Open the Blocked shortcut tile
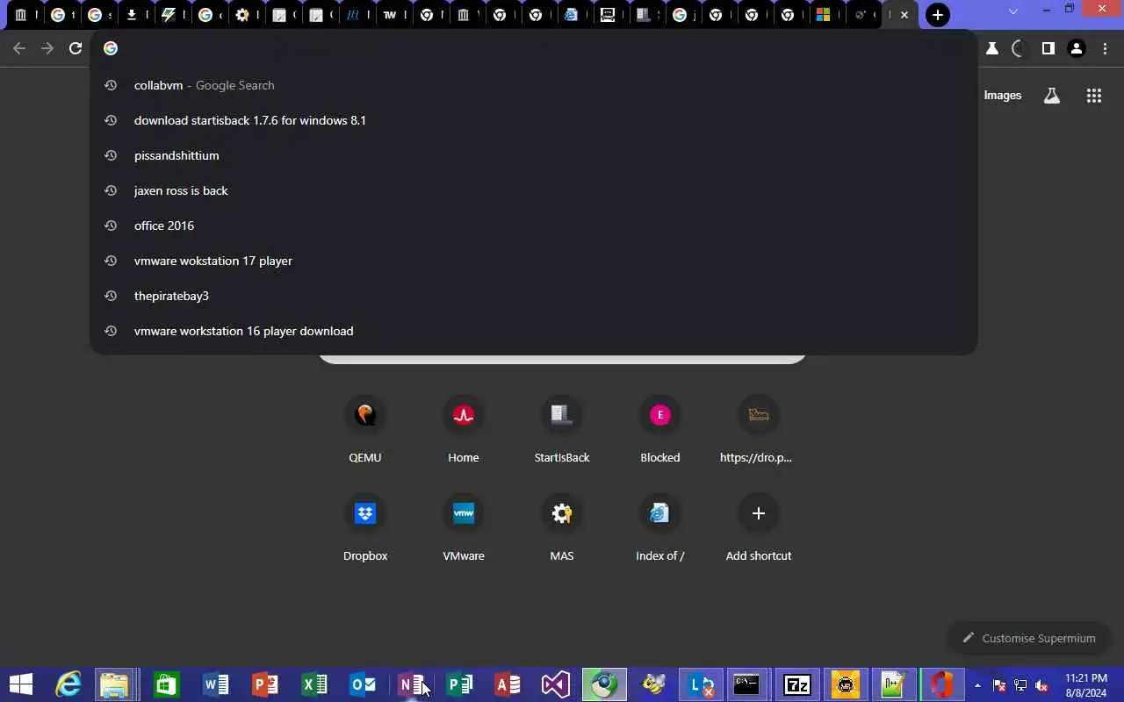1124x702 pixels. tap(660, 429)
